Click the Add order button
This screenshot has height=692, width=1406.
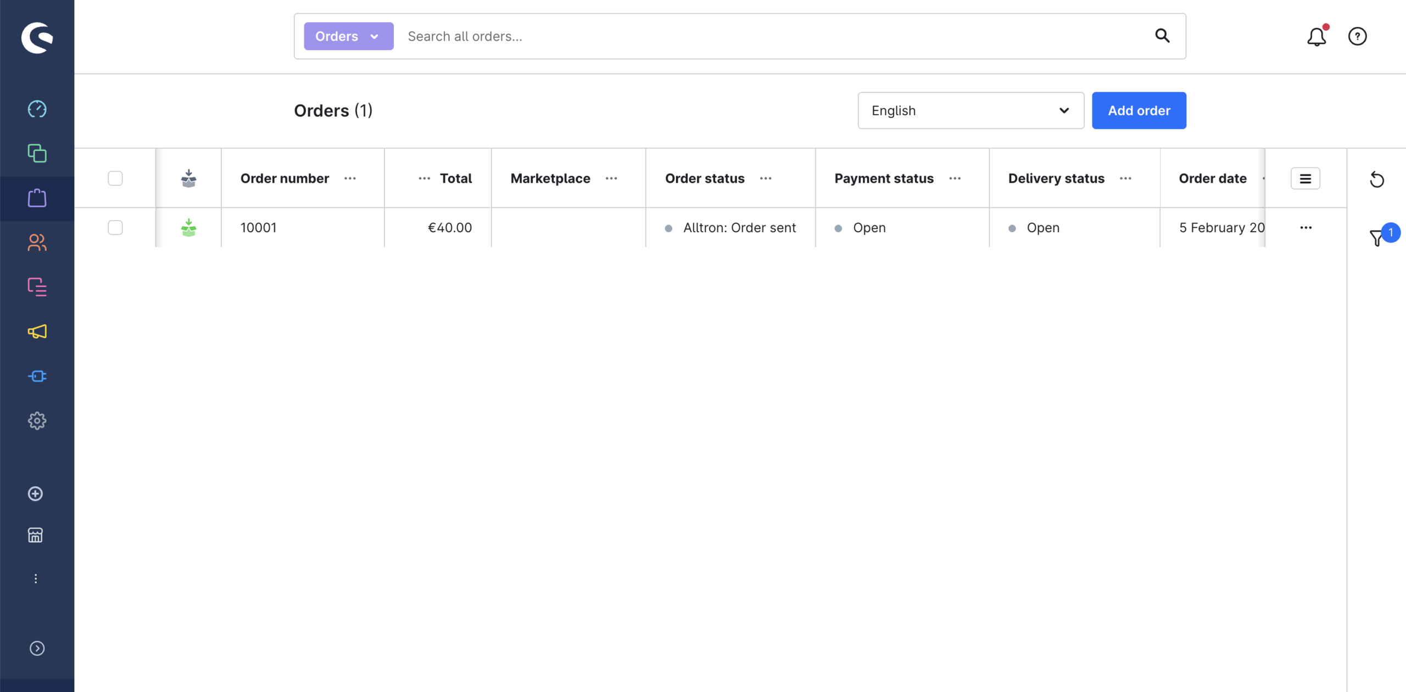pos(1139,110)
